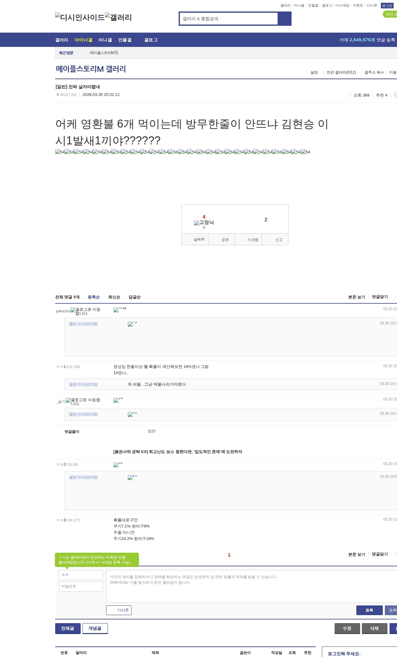Click the search button beside the search box
Viewport: 397px width, 657px height.
click(284, 19)
